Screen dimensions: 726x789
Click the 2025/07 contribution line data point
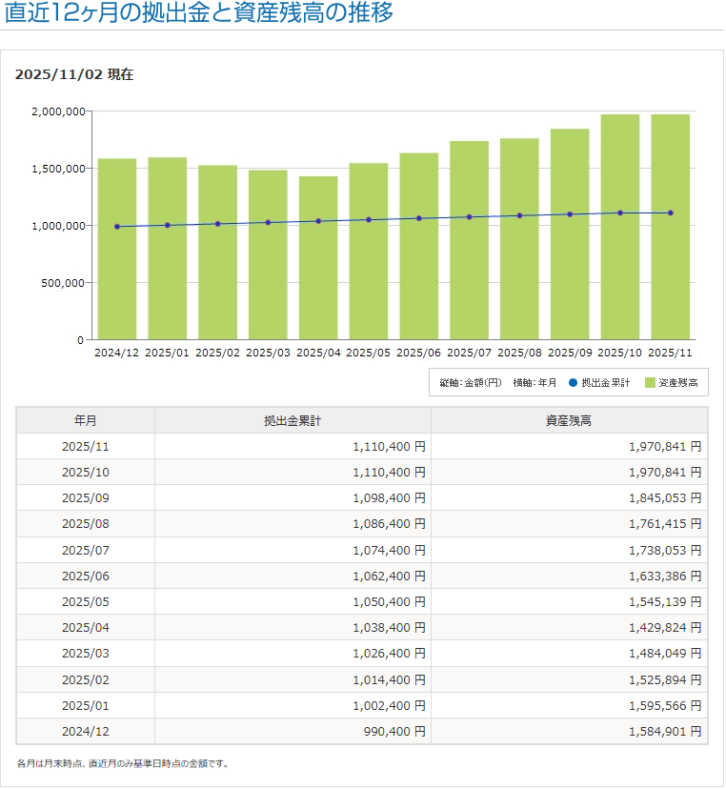click(x=469, y=217)
